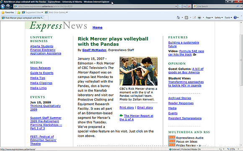Click the Print story link
Image resolution: width=243 pixels, height=151 pixels.
point(127,108)
